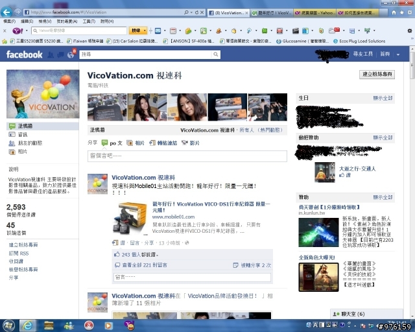Open the 檔案(F) menu

(x=9, y=21)
